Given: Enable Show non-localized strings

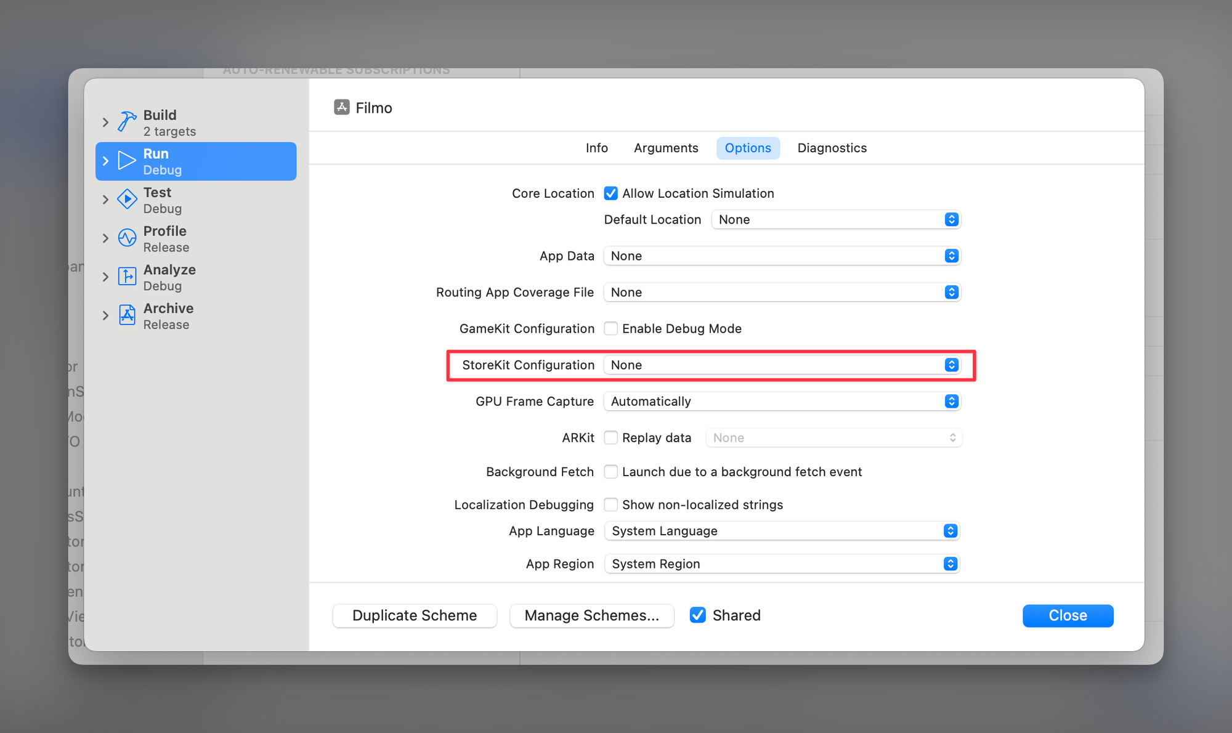Looking at the screenshot, I should (x=610, y=504).
